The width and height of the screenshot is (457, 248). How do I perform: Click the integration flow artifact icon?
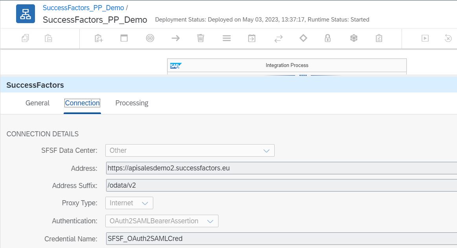coord(26,14)
